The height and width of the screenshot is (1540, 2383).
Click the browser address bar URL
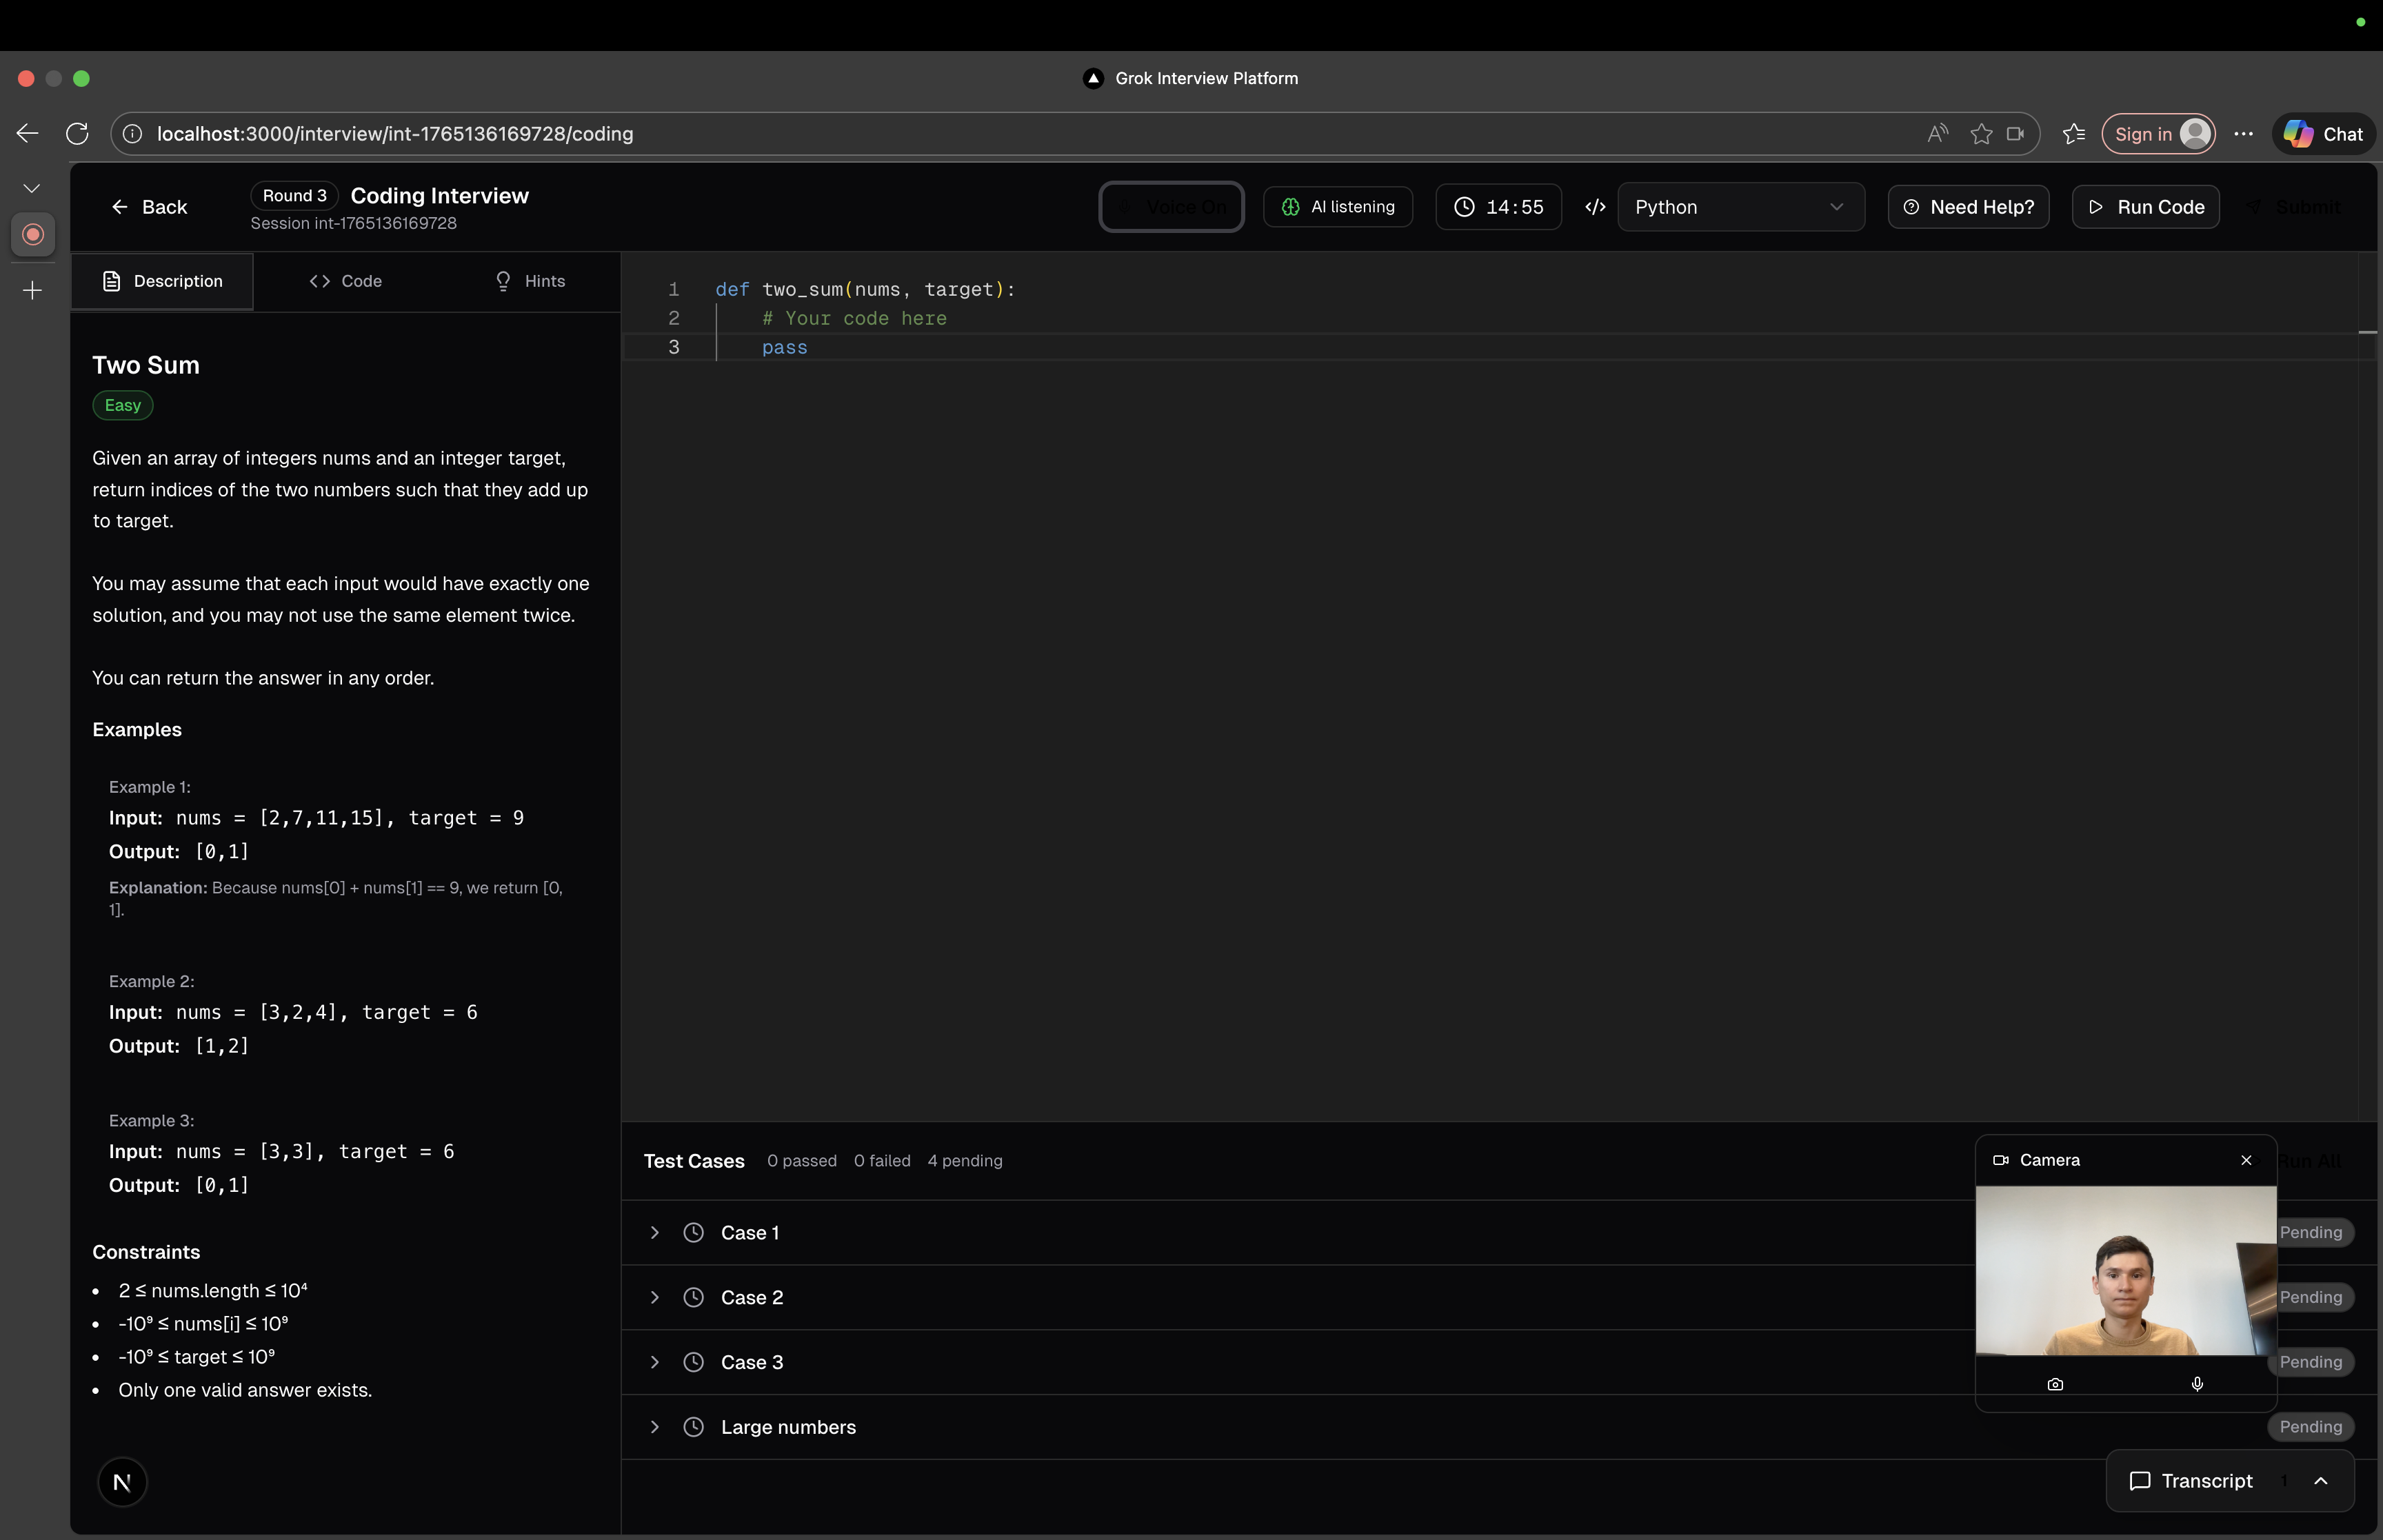tap(395, 134)
